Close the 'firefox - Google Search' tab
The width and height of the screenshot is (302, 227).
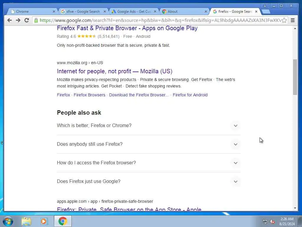click(256, 12)
